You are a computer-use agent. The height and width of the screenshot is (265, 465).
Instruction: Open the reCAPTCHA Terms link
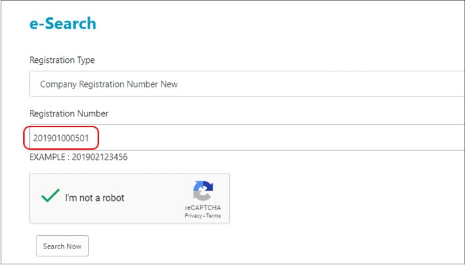[x=213, y=216]
